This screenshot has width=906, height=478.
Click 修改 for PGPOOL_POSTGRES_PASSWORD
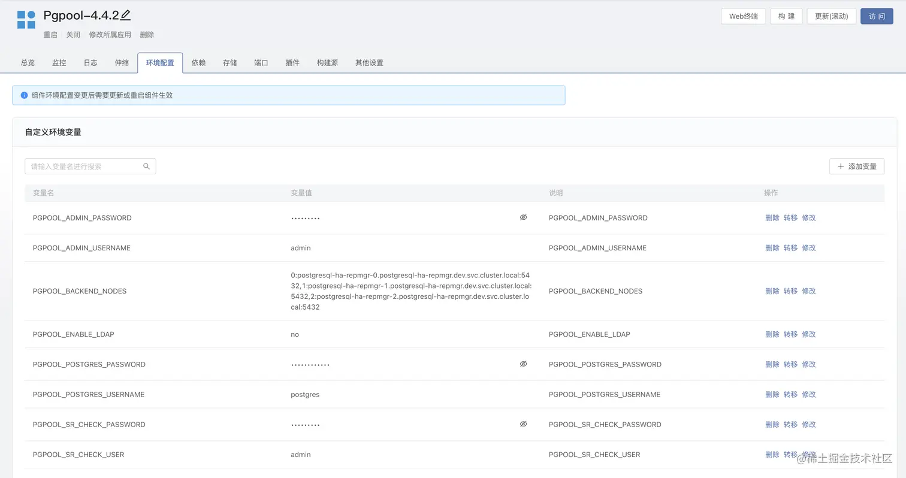tap(809, 364)
